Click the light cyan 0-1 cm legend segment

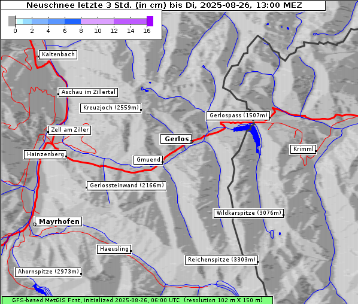pyautogui.click(x=19, y=22)
